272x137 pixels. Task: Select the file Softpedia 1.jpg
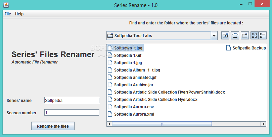click(x=125, y=62)
